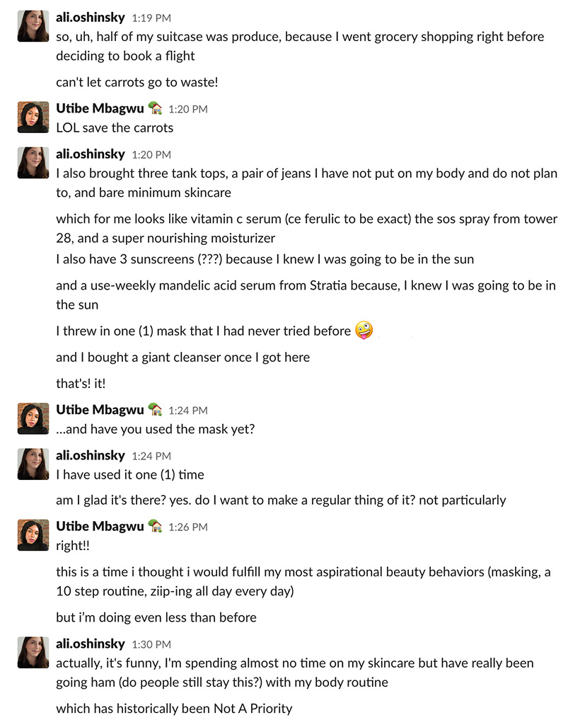Click Utibe Mbagwu's avatar at the 1:20 PM message
Image resolution: width=580 pixels, height=720 pixels.
pyautogui.click(x=33, y=117)
